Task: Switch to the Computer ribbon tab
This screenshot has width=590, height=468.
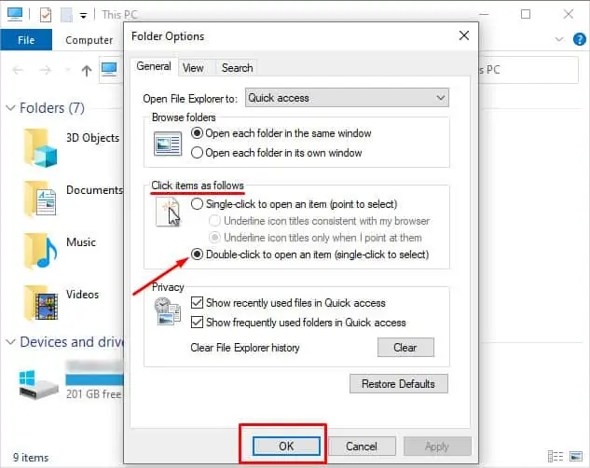Action: [89, 40]
